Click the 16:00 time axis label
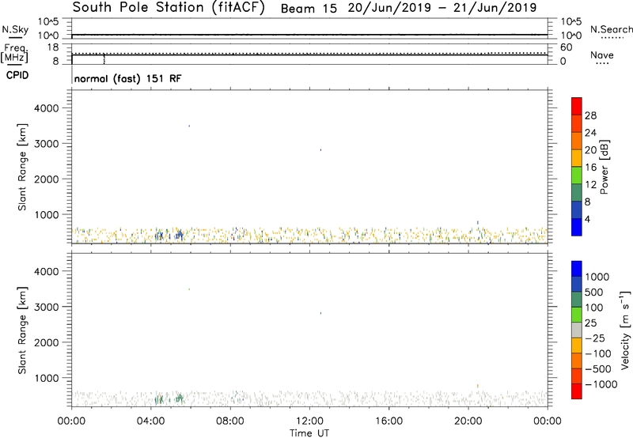Viewport: 633px width, 438px height. [389, 421]
